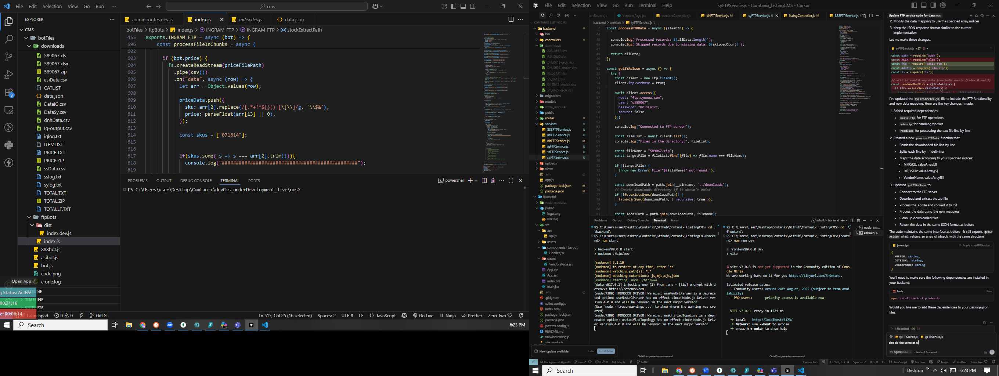The width and height of the screenshot is (999, 376).
Task: Collapse the botFiles folder in VS Code explorer
Action: (x=26, y=38)
